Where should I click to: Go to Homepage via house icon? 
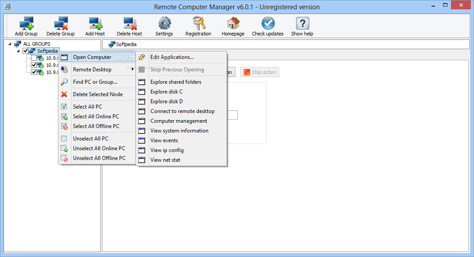tap(233, 23)
